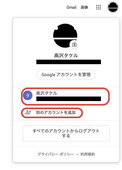Screen dimensions: 122x170
Task: Click すべてのアカウントからログアウトする button
Action: click(x=66, y=133)
